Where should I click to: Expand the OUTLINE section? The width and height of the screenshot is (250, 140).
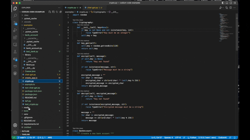[x=26, y=131]
